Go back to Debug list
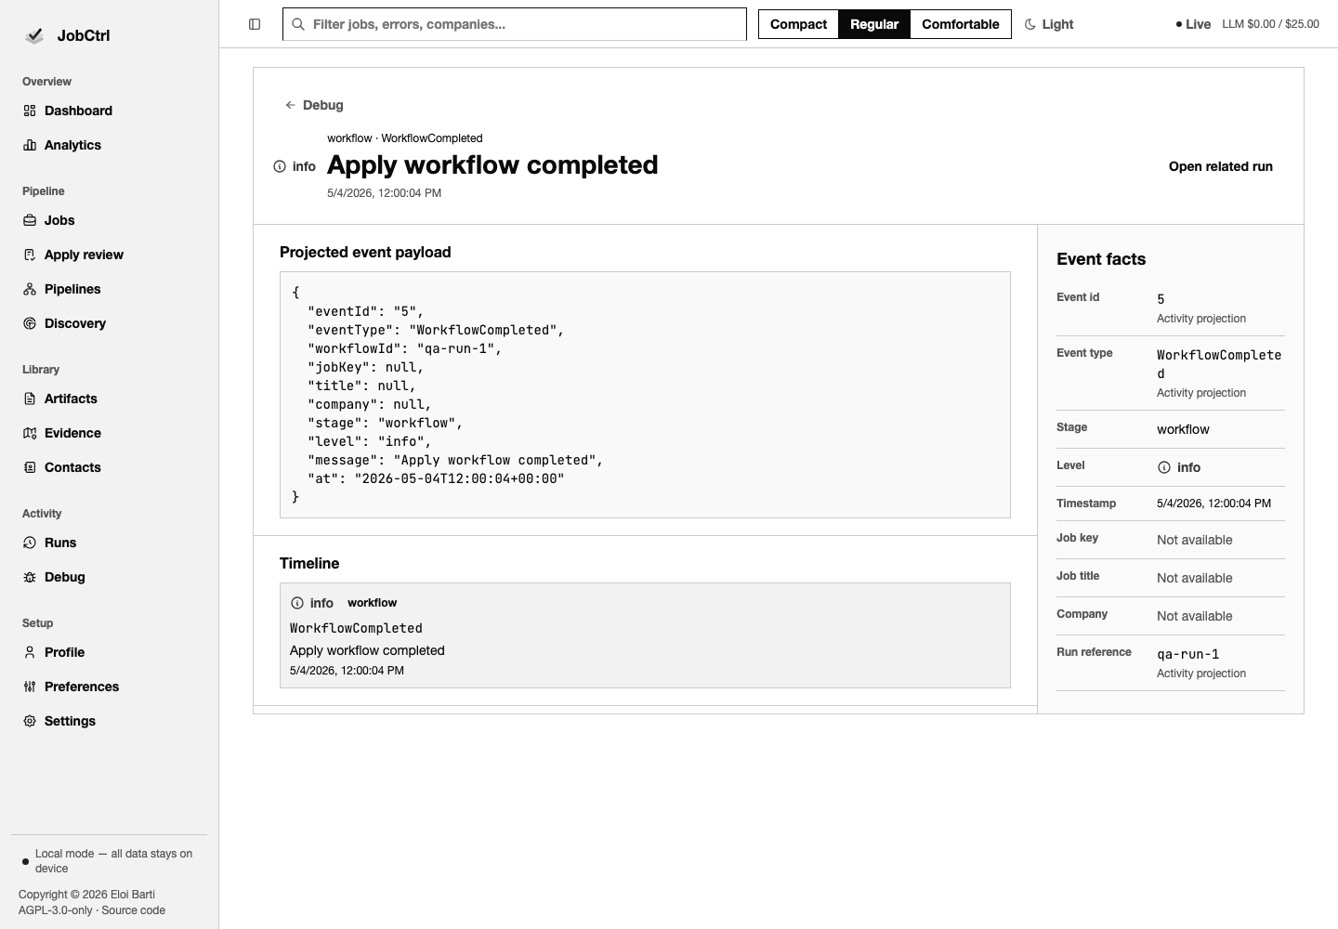Image resolution: width=1338 pixels, height=929 pixels. click(x=314, y=105)
